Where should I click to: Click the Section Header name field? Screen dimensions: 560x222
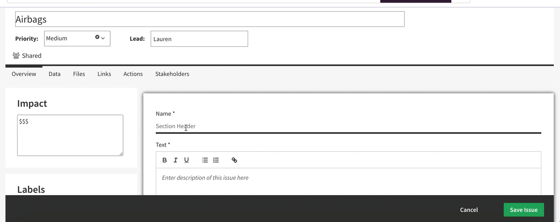[349, 126]
